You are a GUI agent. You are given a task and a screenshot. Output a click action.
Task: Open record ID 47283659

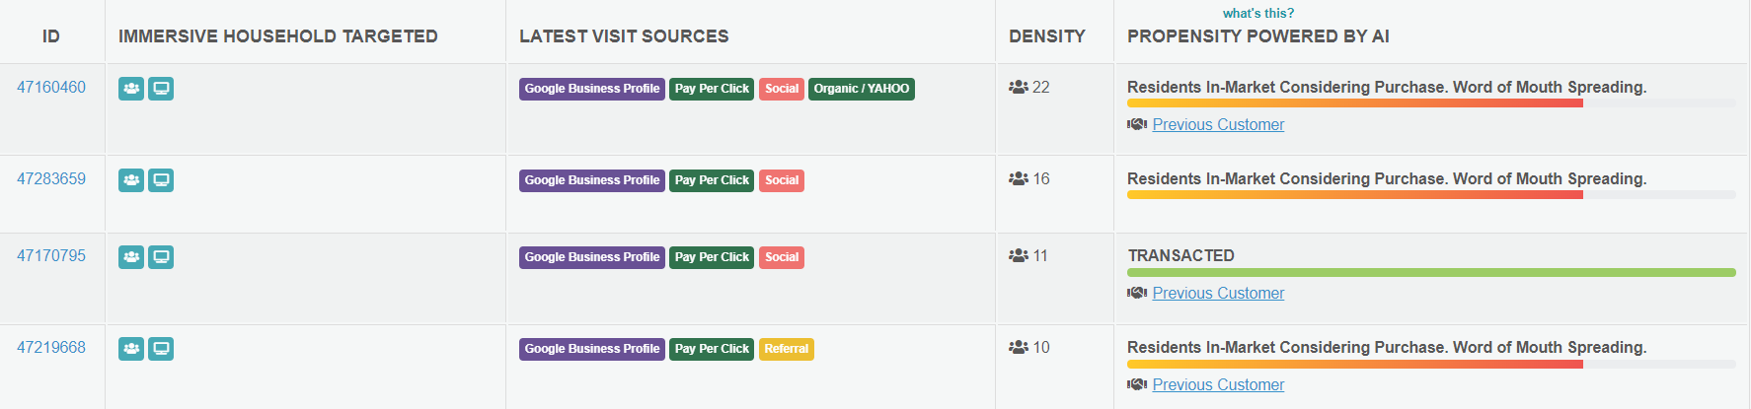tap(51, 179)
